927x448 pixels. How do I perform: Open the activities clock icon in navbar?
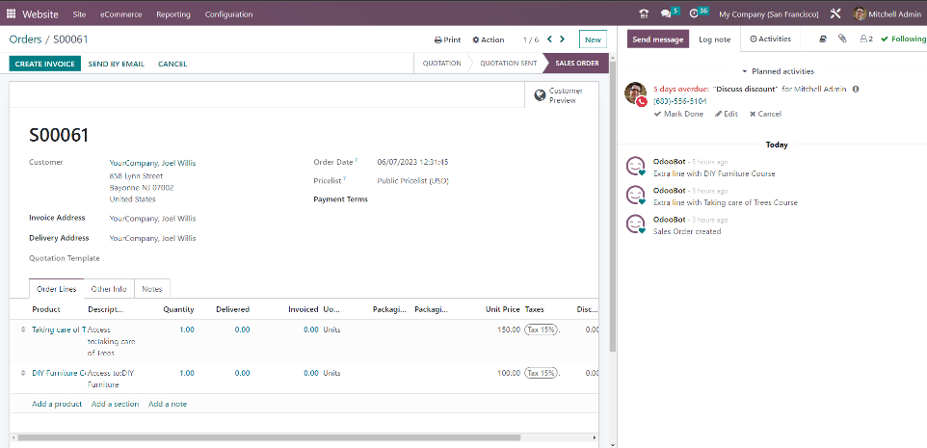(694, 14)
